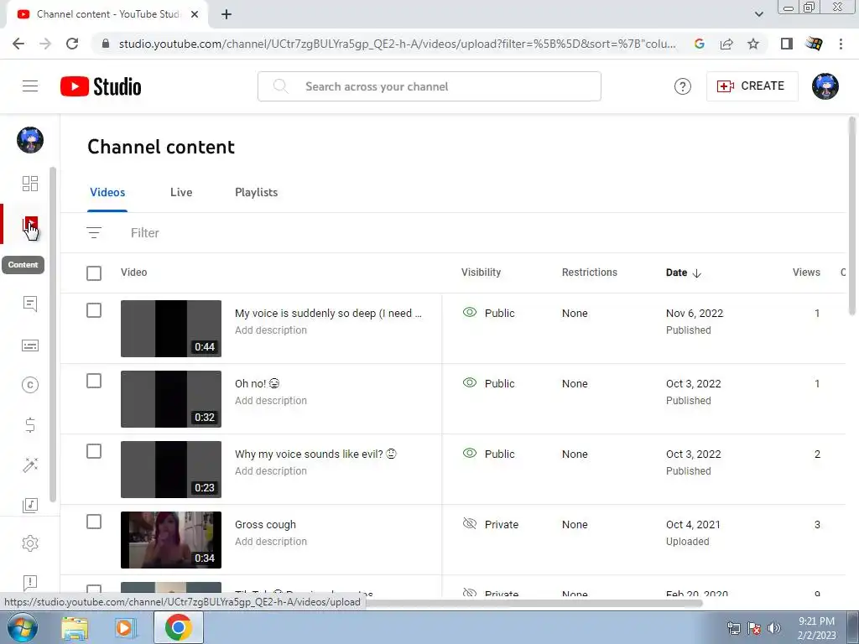The height and width of the screenshot is (644, 859).
Task: Add description to 'Gross cough' video
Action: [271, 541]
